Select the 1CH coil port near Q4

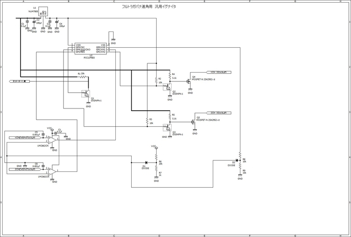pyautogui.click(x=218, y=72)
